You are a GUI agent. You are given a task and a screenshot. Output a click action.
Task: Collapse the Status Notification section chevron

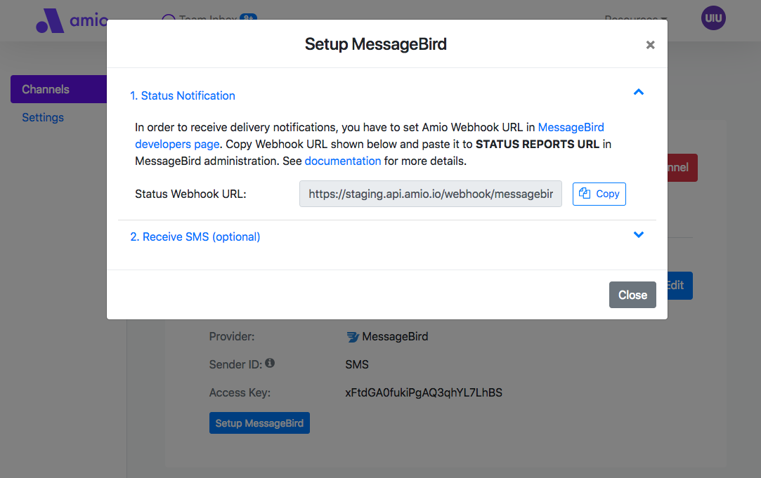pyautogui.click(x=639, y=92)
